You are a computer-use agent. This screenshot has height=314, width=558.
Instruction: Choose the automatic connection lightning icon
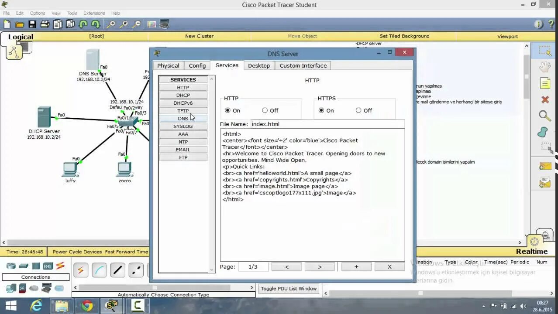(80, 270)
